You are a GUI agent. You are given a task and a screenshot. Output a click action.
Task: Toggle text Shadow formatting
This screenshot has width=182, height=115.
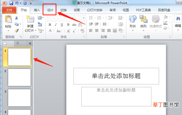point(68,25)
